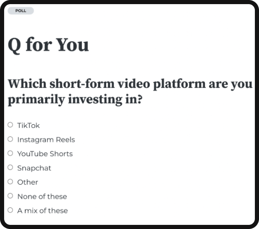Pick the Snapchat radio button circle

click(10, 168)
